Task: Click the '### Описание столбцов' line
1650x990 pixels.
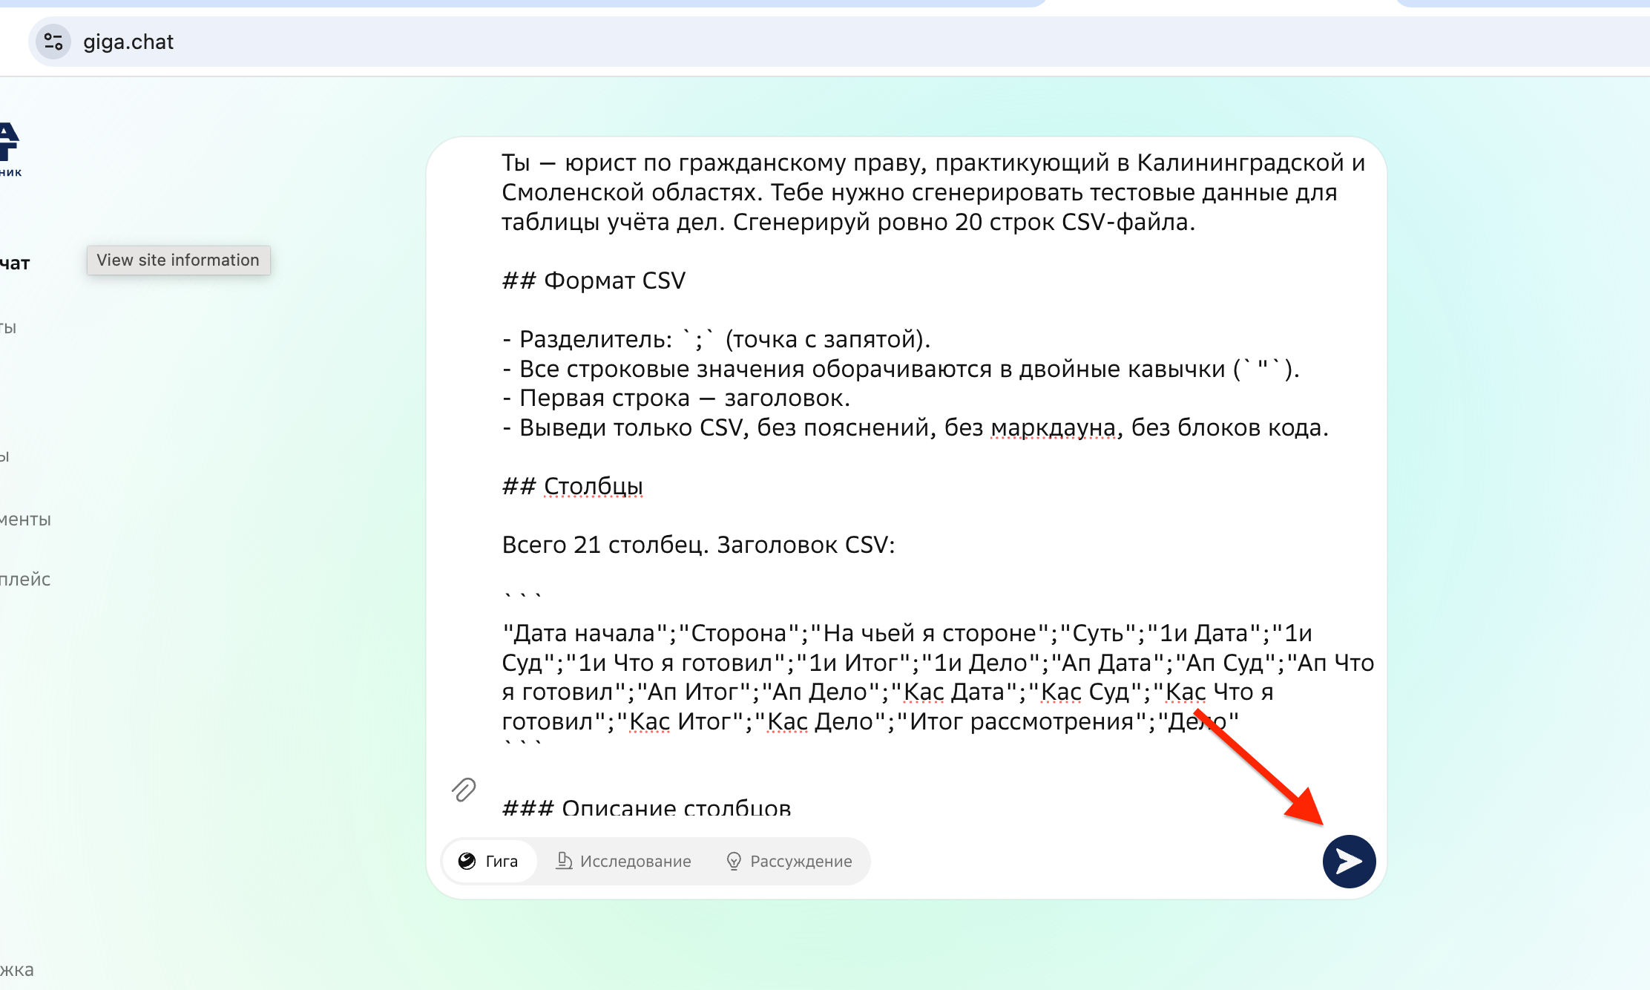Action: point(647,807)
